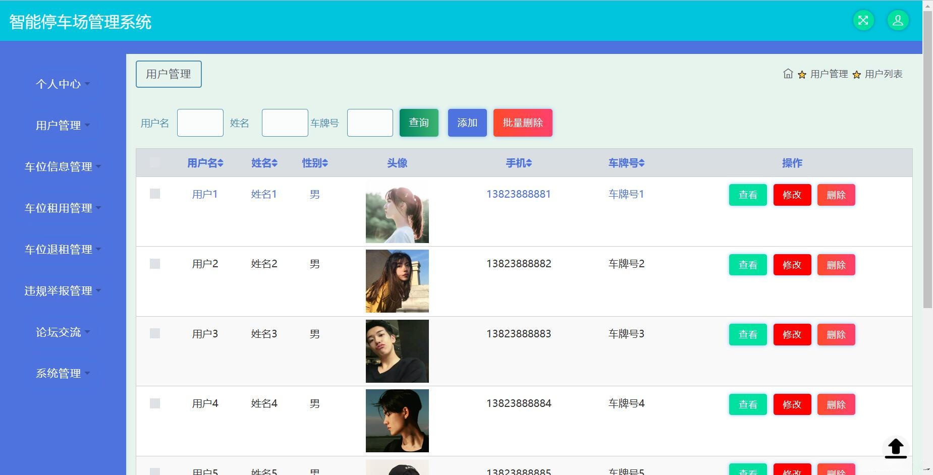Click the vertical page scrollbar thumb
933x475 pixels.
(927, 159)
